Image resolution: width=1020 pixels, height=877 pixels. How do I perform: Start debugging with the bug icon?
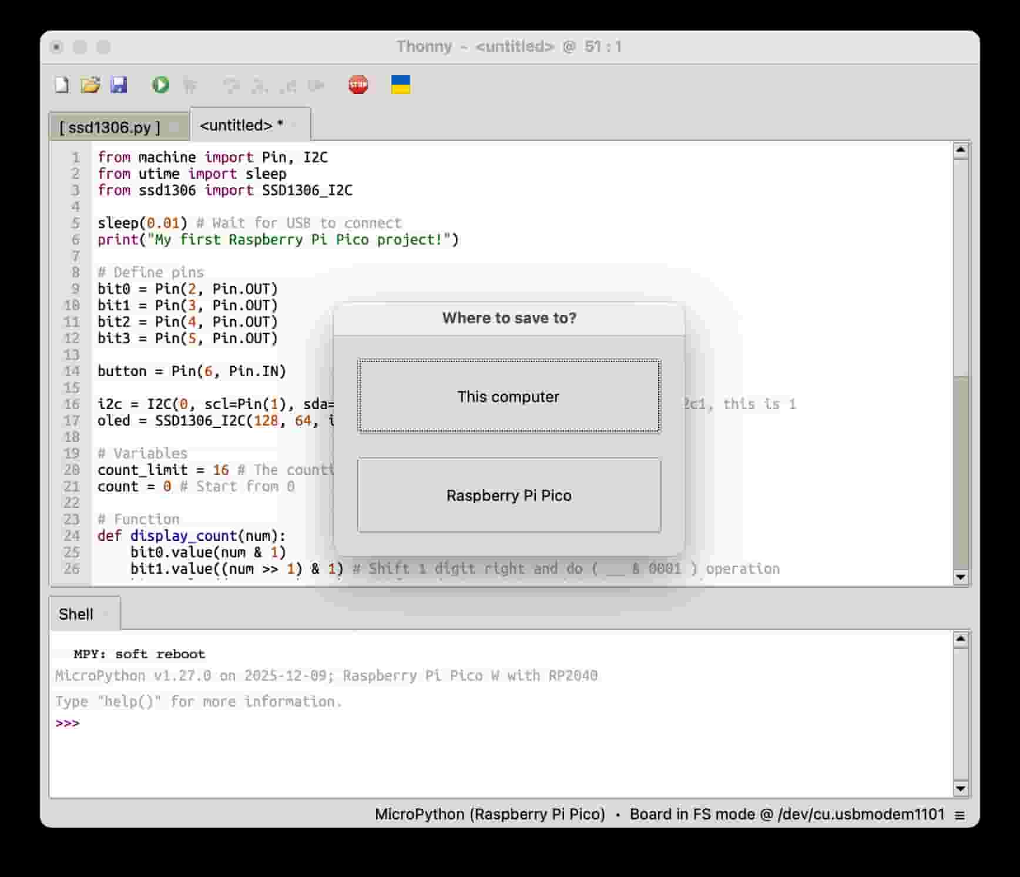pyautogui.click(x=190, y=86)
